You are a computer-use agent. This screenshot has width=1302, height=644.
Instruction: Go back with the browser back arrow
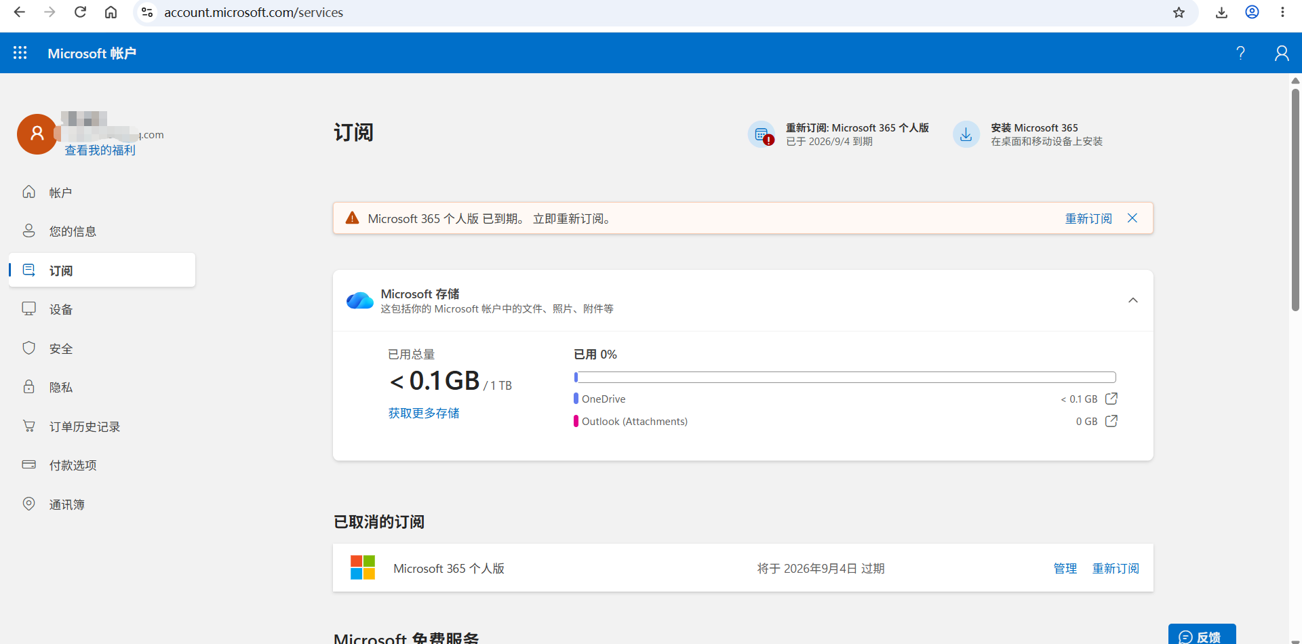point(20,12)
